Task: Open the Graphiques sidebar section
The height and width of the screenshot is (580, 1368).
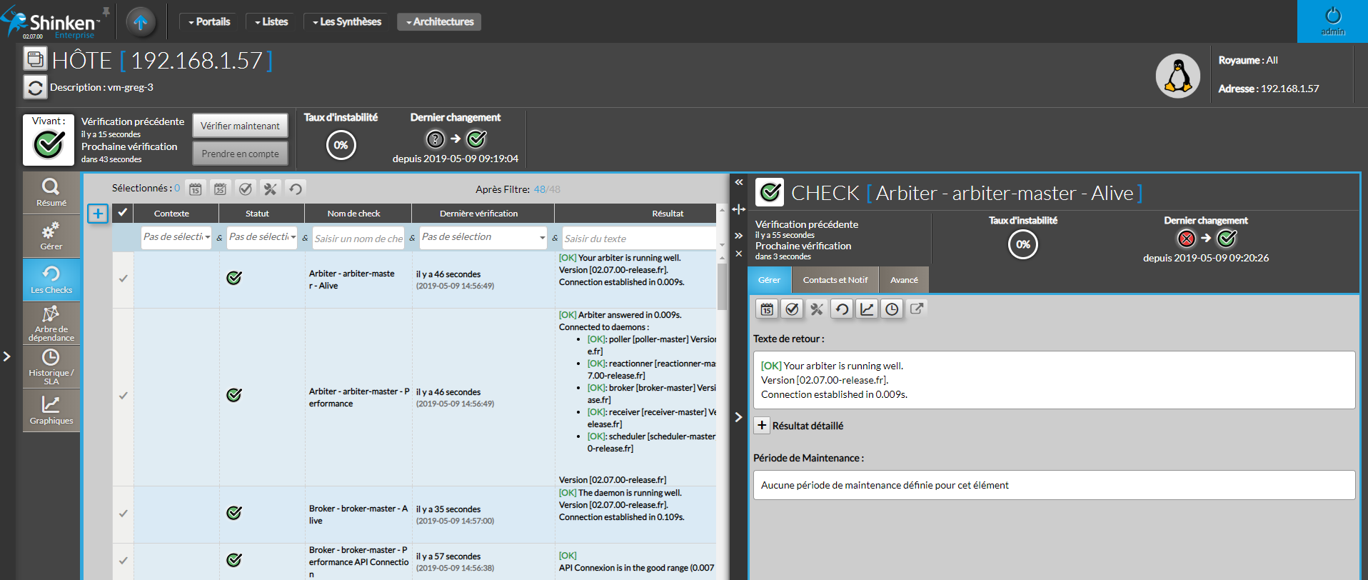Action: [x=51, y=411]
